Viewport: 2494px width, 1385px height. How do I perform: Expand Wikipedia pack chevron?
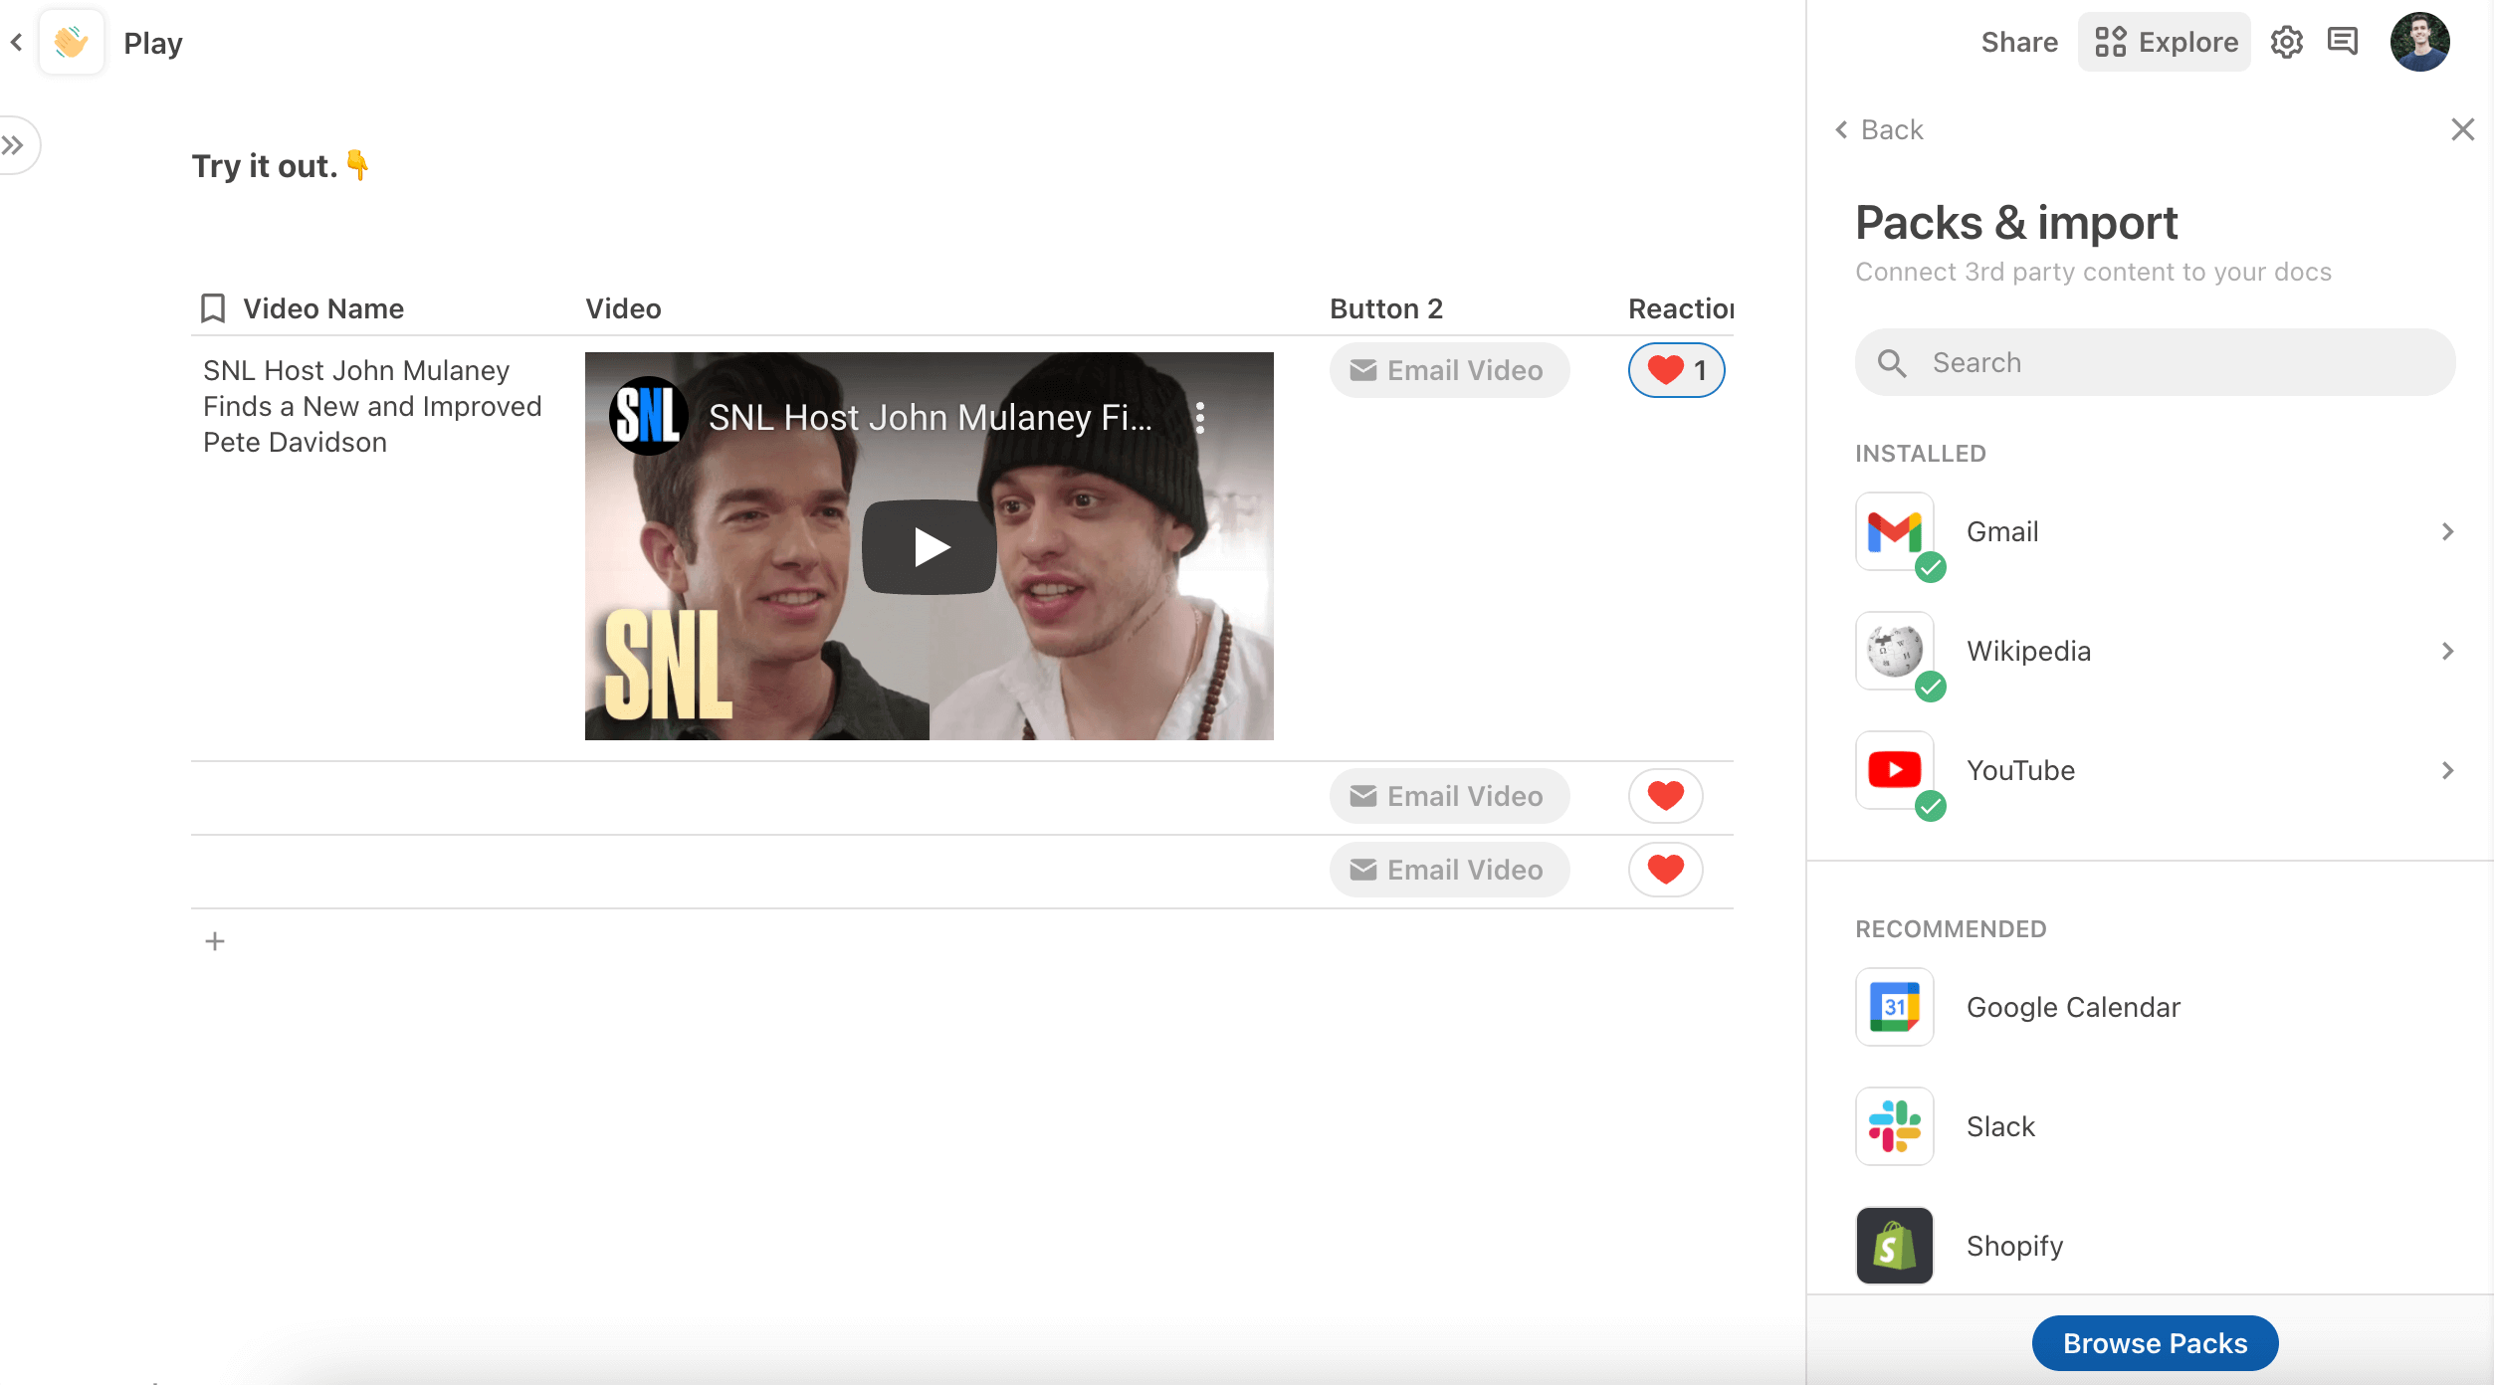pos(2448,651)
